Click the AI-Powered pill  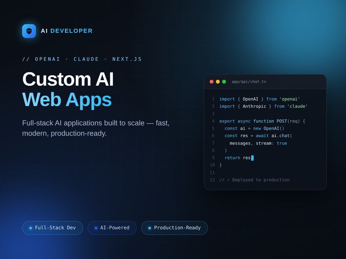112,228
